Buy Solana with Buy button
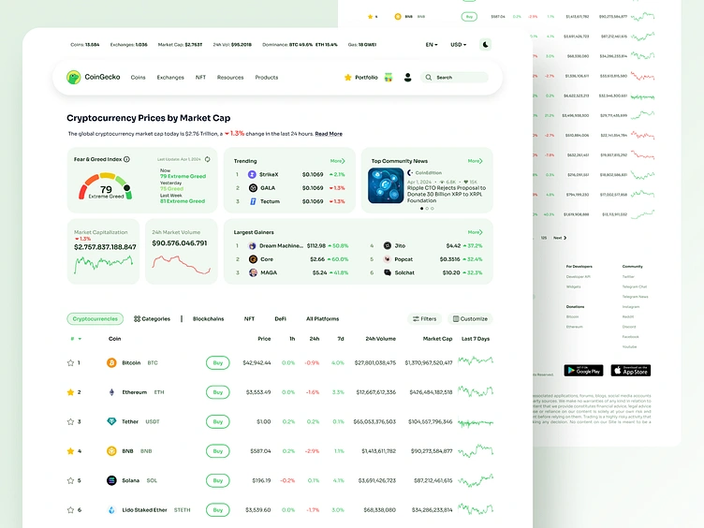 (x=218, y=480)
